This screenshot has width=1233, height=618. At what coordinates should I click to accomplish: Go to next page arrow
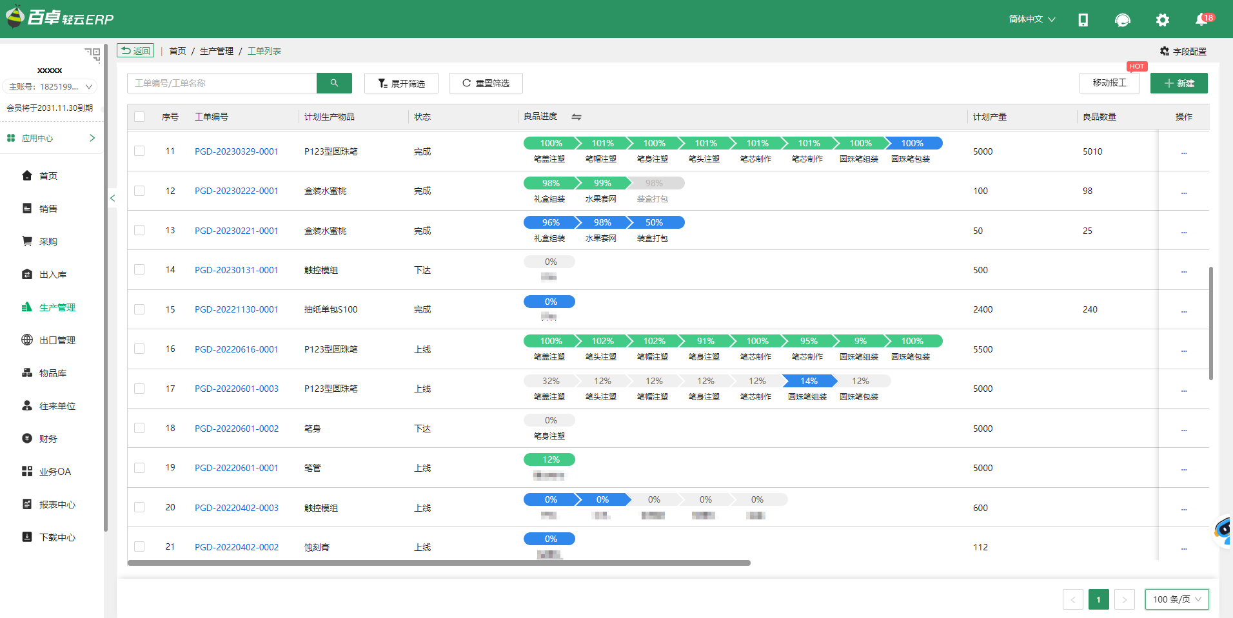pos(1125,599)
